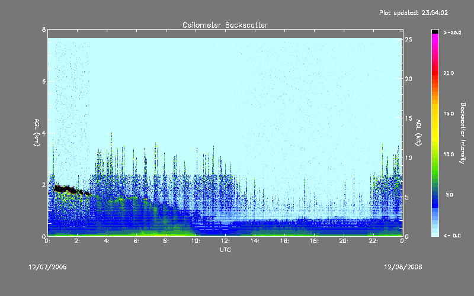The width and height of the screenshot is (474, 296).
Task: Click the AGL (km) left axis label
Action: pyautogui.click(x=37, y=133)
